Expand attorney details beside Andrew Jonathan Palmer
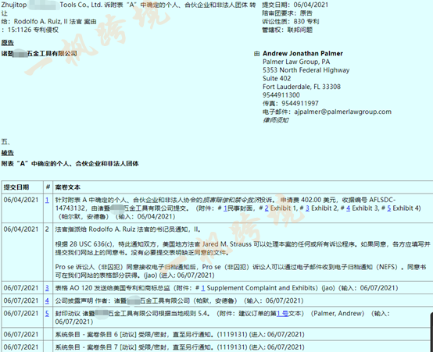This screenshot has width=433, height=352. (x=256, y=54)
